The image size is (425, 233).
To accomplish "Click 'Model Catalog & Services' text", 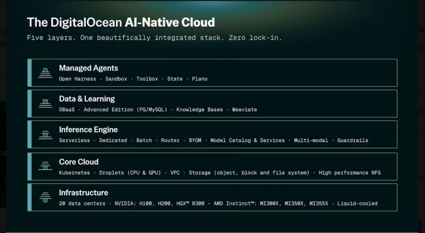I will coord(248,140).
